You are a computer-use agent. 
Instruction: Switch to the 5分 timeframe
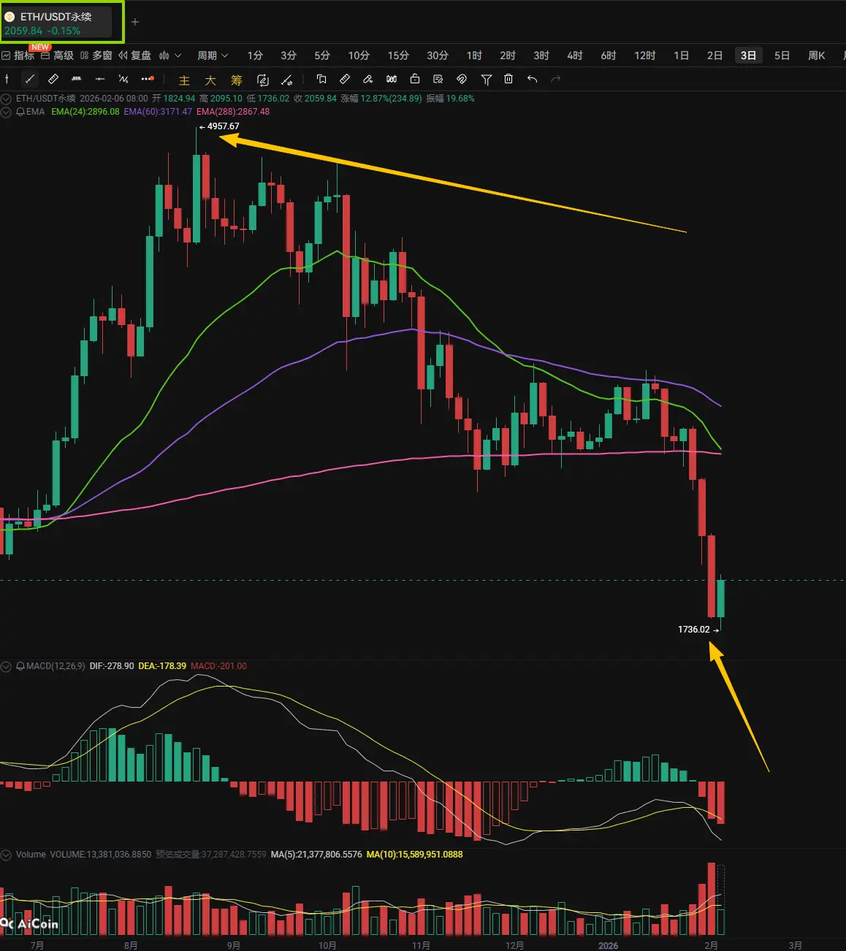click(322, 56)
